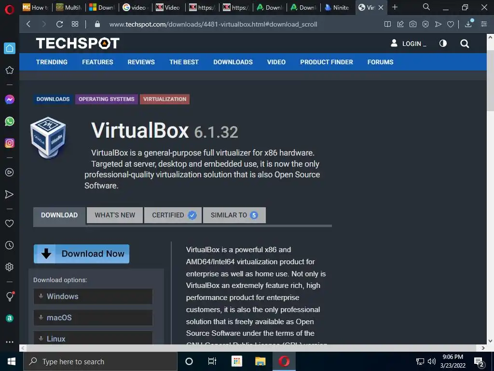The image size is (494, 371).
Task: Click the horizontal scrollbar right arrow
Action: pos(483,348)
